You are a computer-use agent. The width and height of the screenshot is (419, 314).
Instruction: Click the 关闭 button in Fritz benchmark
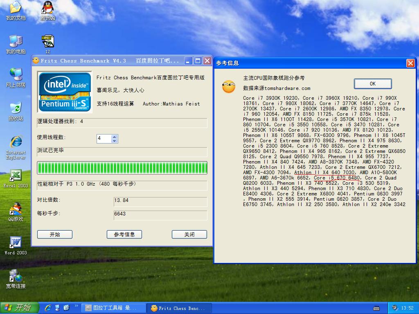(x=189, y=234)
